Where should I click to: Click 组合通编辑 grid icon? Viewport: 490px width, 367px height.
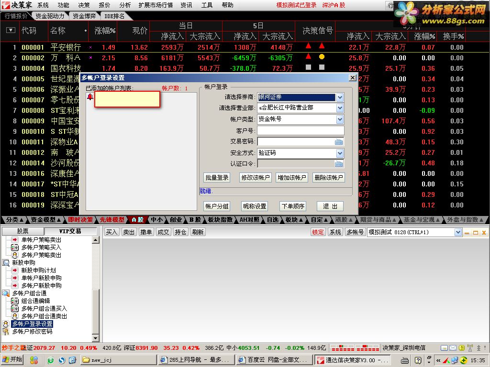15,301
